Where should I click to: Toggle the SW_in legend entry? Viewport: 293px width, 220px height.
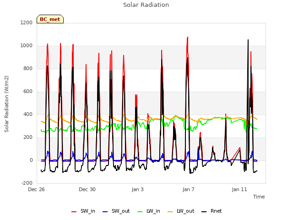coord(83,211)
